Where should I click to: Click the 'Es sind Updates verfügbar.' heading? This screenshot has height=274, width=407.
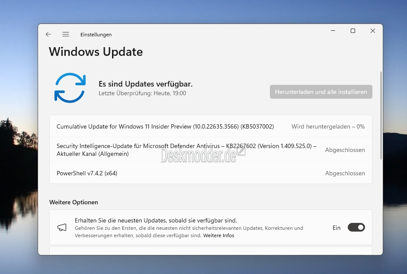coord(146,84)
